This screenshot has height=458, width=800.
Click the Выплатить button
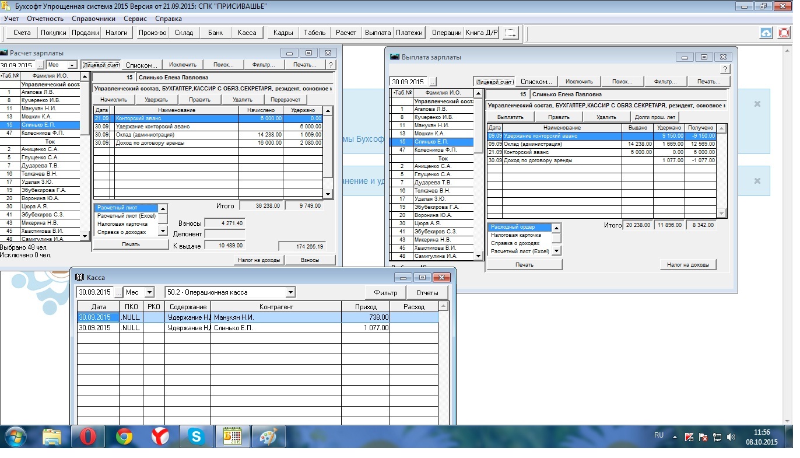(510, 117)
